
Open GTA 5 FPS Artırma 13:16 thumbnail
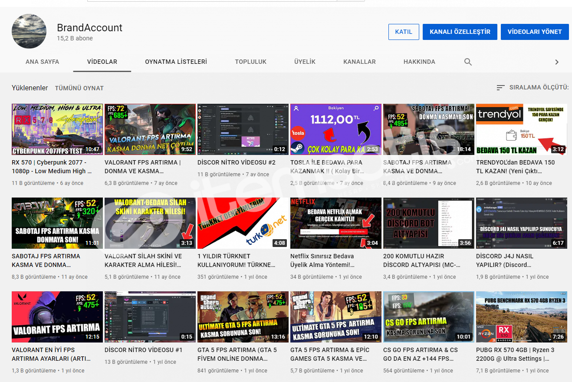coord(243,317)
